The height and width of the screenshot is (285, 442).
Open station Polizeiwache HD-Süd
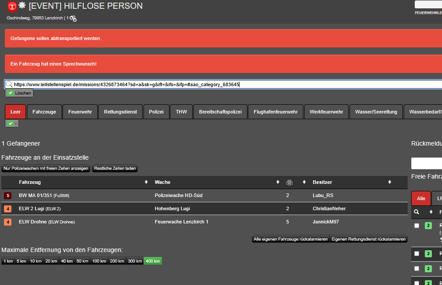(x=178, y=195)
